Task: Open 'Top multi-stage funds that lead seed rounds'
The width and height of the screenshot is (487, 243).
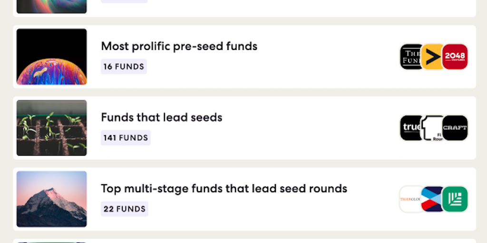Action: click(224, 189)
